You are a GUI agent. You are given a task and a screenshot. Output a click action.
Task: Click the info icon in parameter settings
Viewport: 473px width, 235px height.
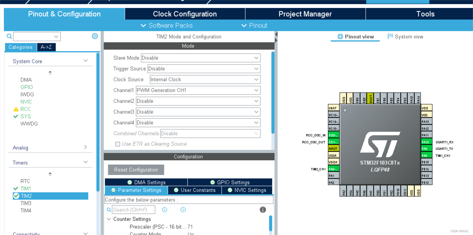(x=263, y=210)
